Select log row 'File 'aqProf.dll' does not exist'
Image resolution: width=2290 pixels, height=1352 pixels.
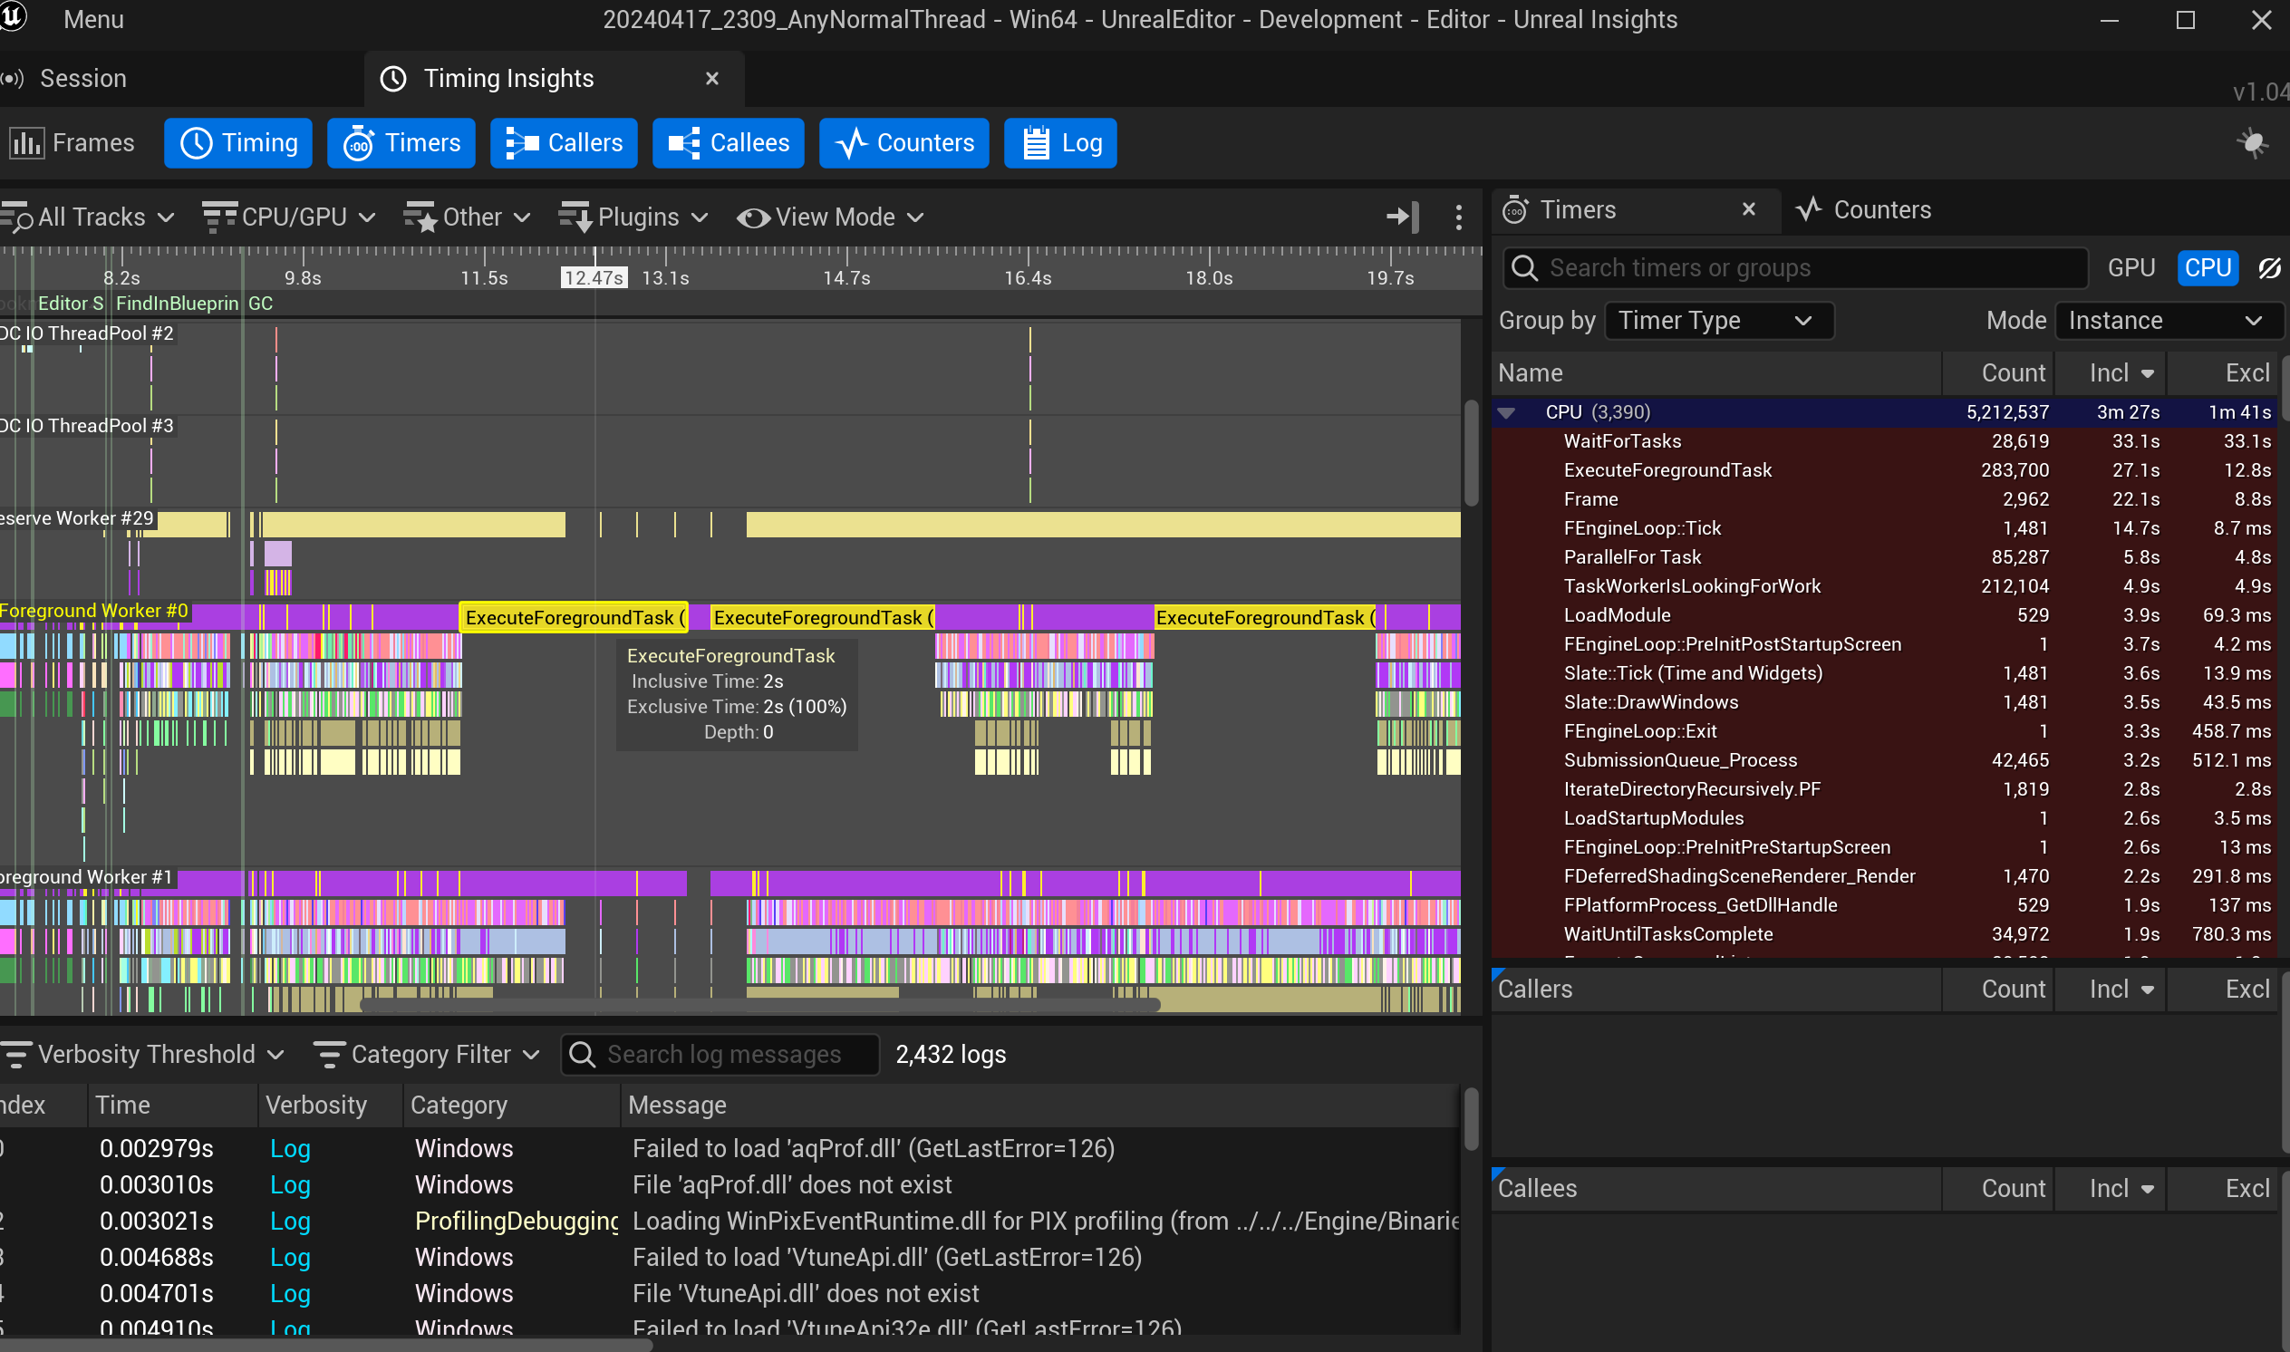(x=729, y=1184)
